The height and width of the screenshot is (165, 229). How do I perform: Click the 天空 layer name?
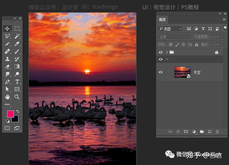(197, 72)
